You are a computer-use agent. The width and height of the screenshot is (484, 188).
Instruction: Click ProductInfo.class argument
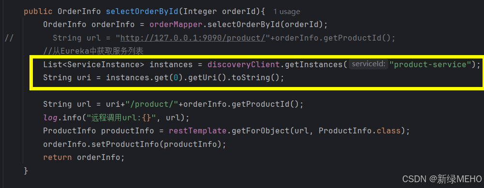click(359, 130)
